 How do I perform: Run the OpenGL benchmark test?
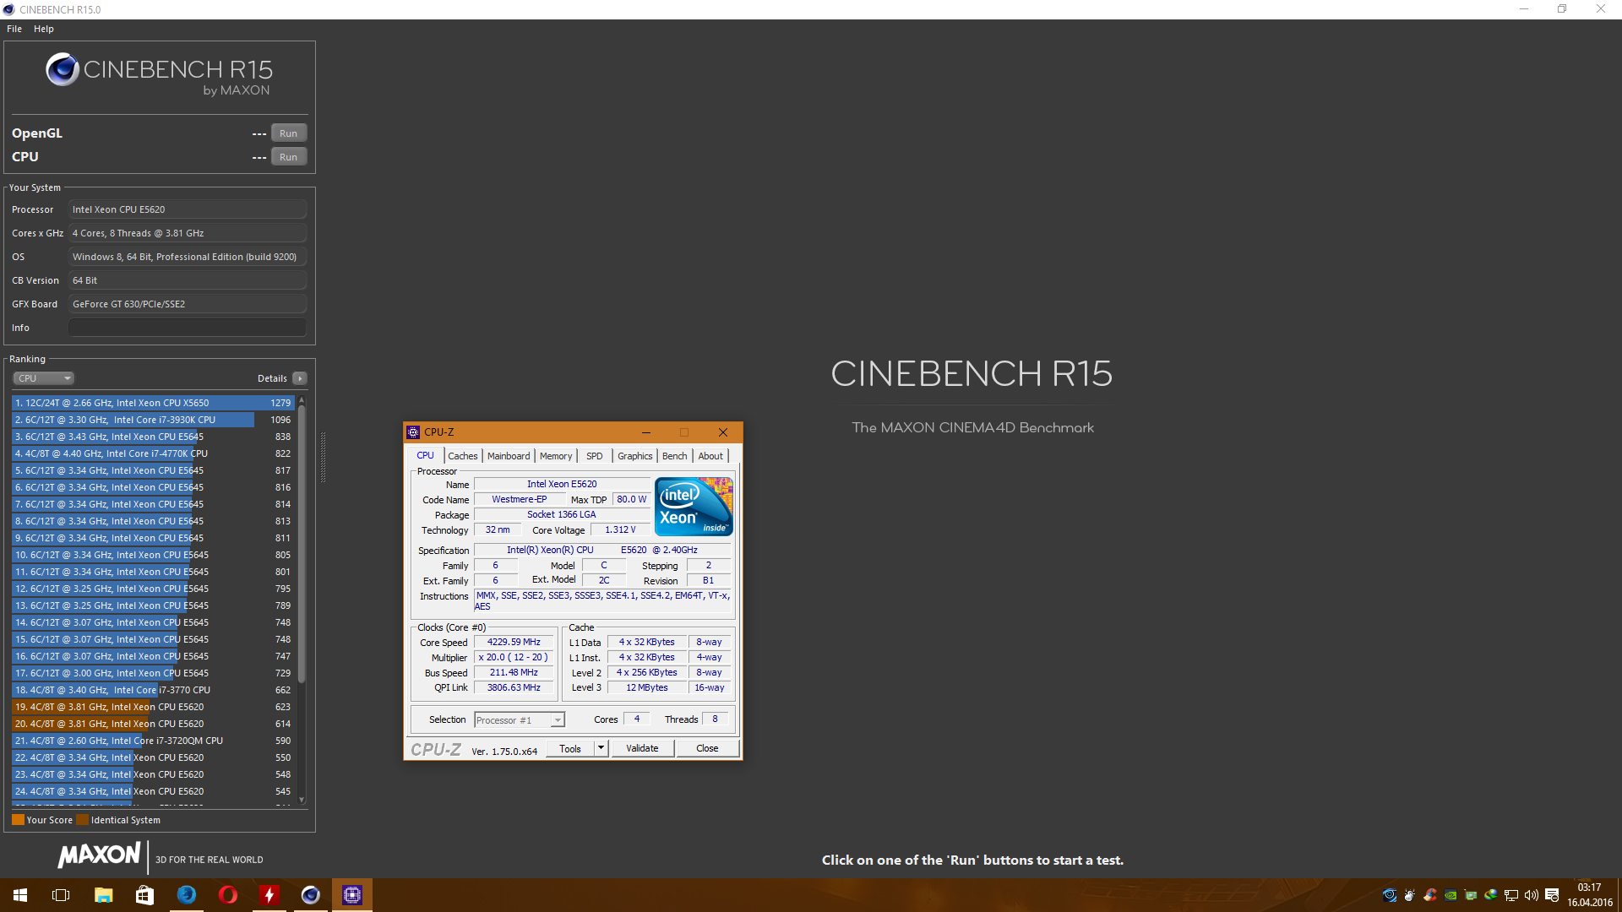pyautogui.click(x=288, y=133)
